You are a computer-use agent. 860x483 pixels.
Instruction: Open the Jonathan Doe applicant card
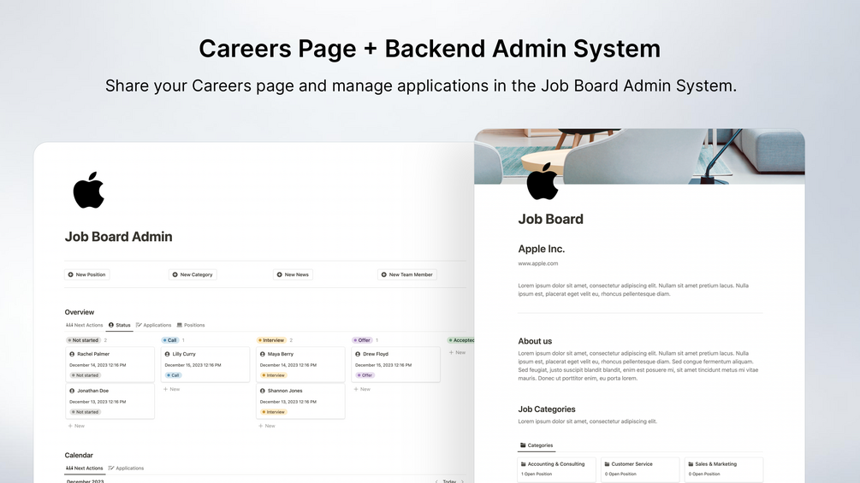click(110, 401)
